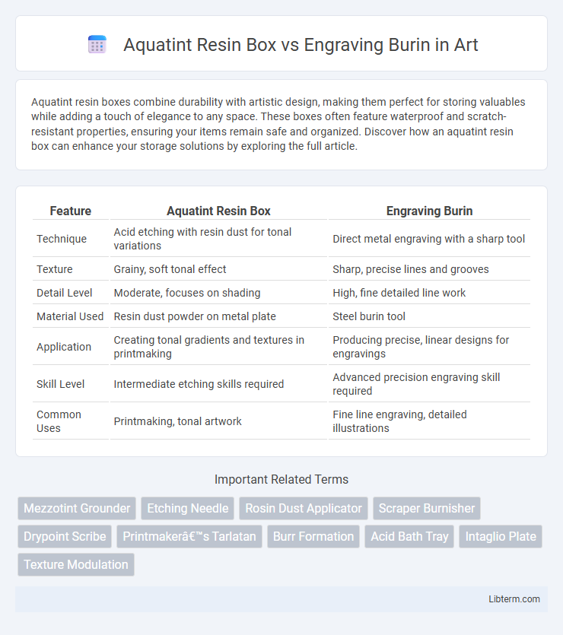Click the calendar grid icon beside title
Viewport: 563px width, 635px height.
pos(97,45)
